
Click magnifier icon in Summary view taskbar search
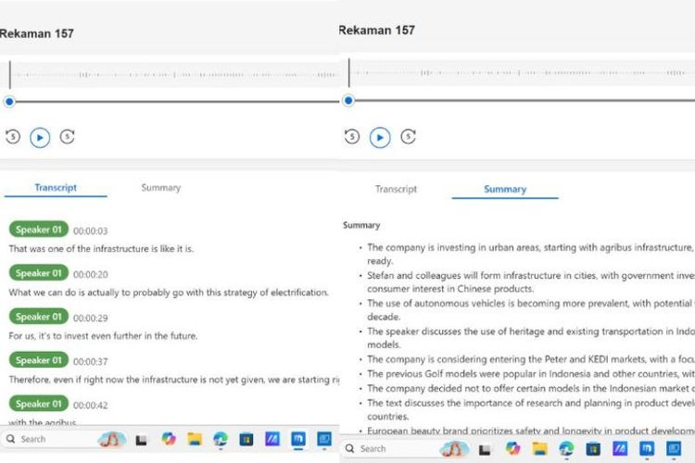tap(349, 448)
